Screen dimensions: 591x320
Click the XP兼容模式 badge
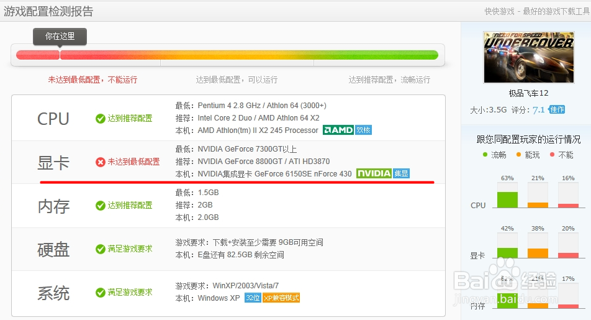(x=281, y=298)
